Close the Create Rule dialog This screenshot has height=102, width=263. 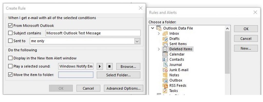[140, 8]
